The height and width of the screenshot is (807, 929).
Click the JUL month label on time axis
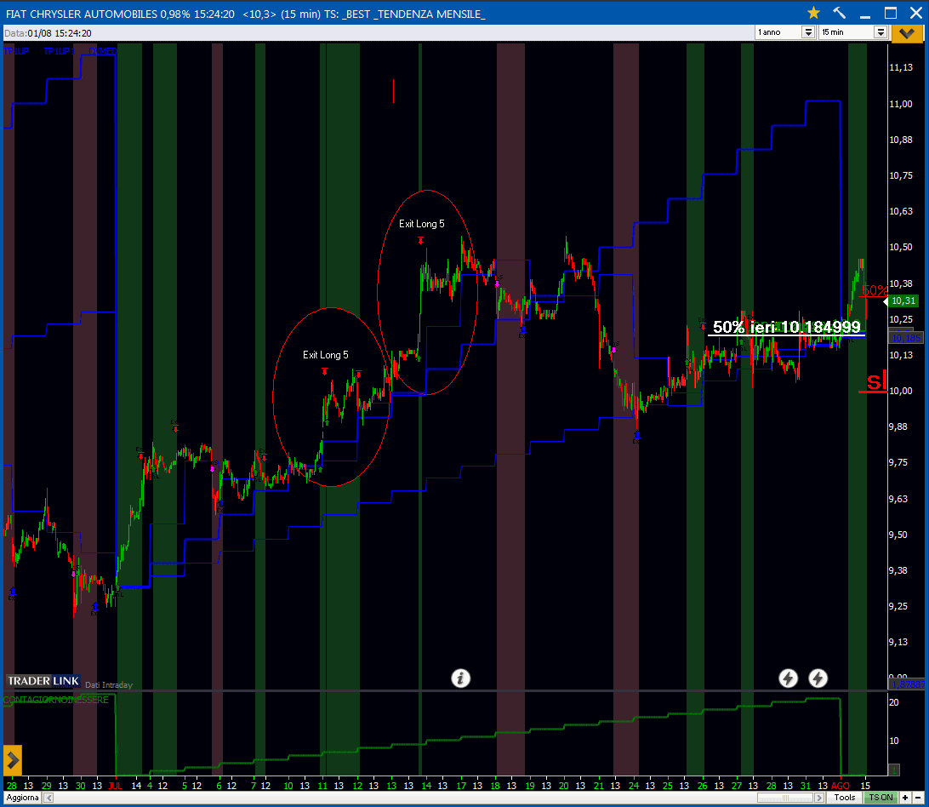[115, 786]
